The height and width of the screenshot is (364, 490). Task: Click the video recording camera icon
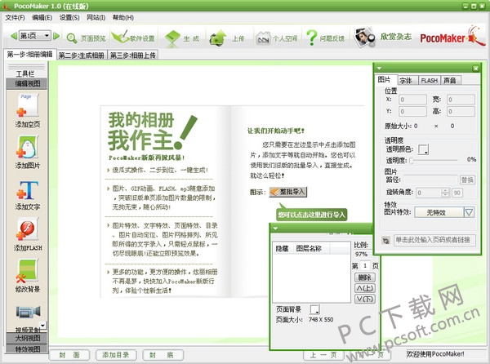click(28, 312)
